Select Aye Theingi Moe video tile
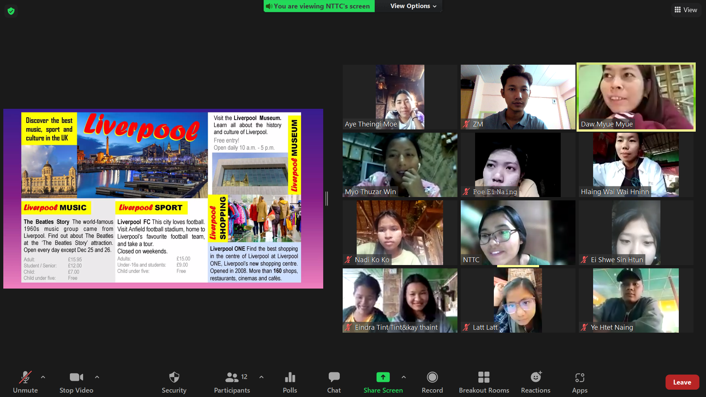Viewport: 706px width, 397px height. (400, 97)
